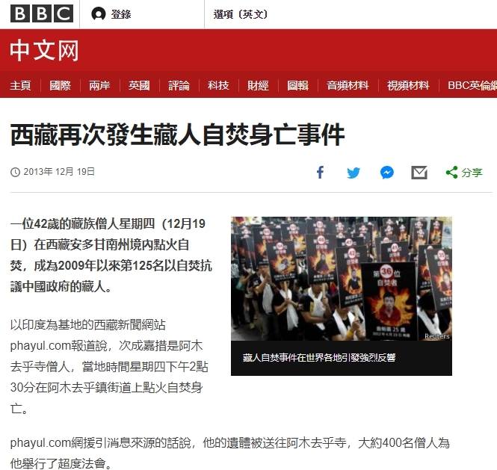The height and width of the screenshot is (470, 497).
Task: Share article on Twitter
Action: click(354, 173)
